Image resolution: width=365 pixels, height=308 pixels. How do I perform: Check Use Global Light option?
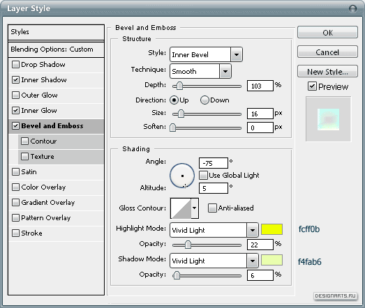click(203, 176)
